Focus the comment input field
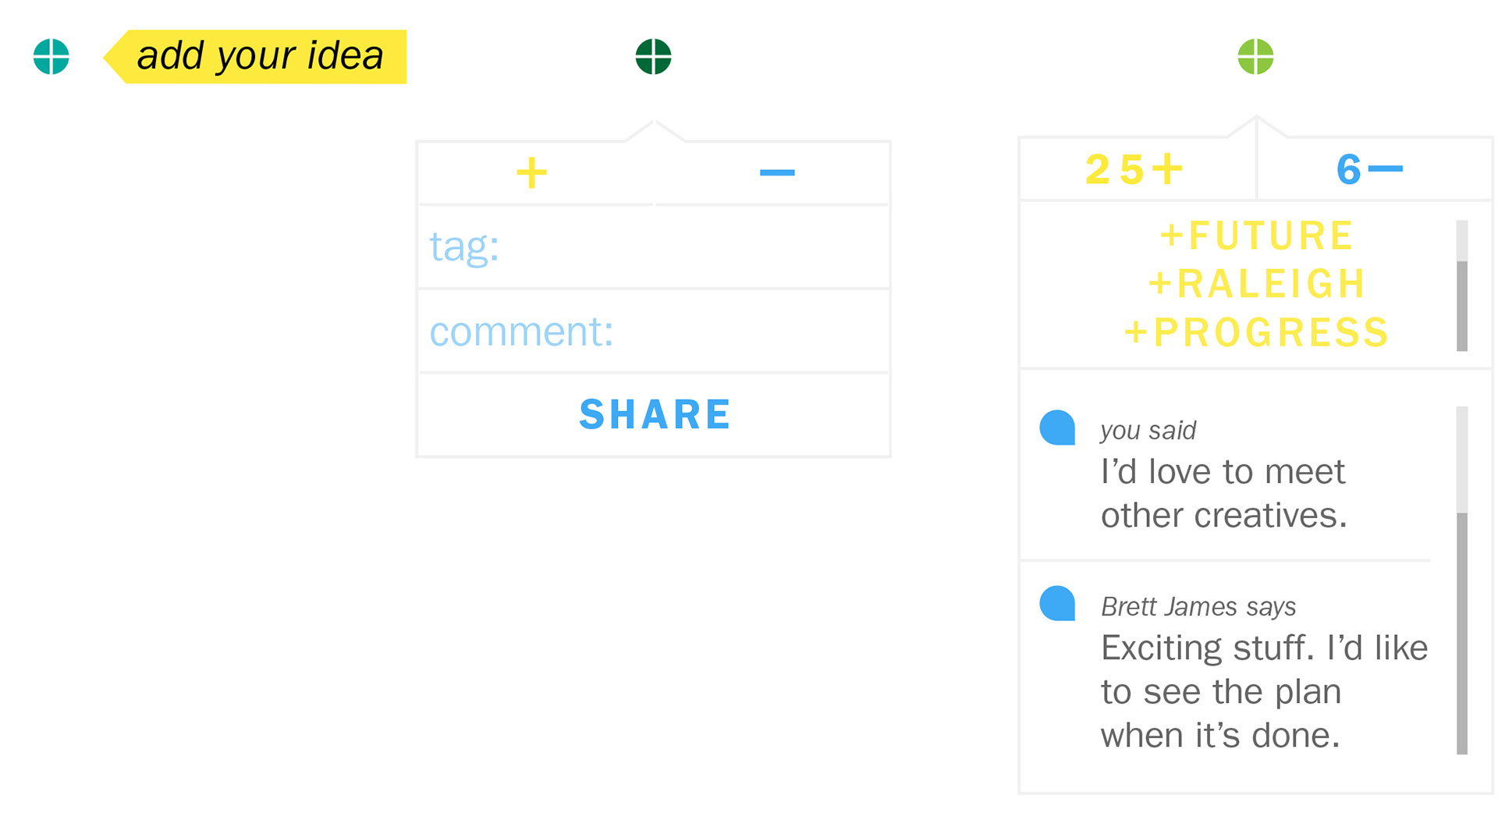Image resolution: width=1498 pixels, height=827 pixels. pyautogui.click(x=654, y=332)
